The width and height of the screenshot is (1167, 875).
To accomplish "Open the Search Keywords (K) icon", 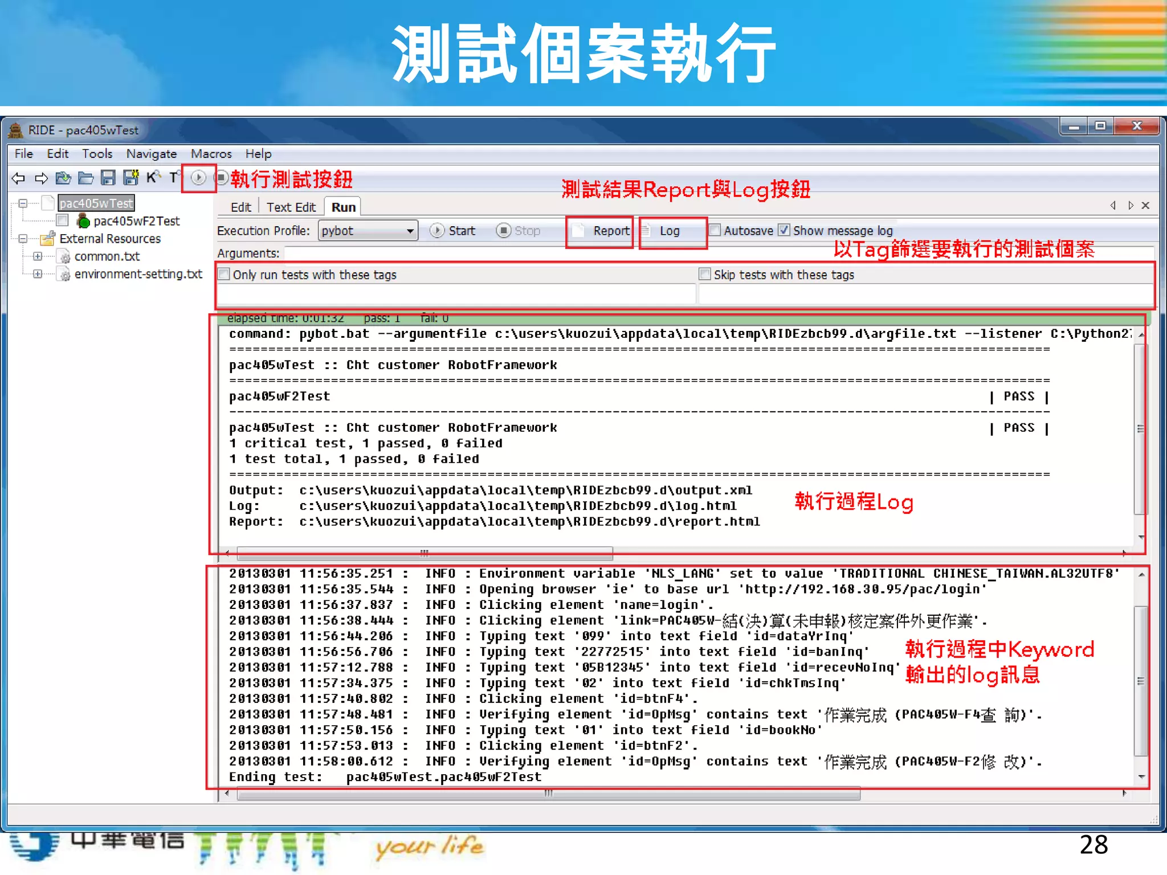I will [x=153, y=178].
